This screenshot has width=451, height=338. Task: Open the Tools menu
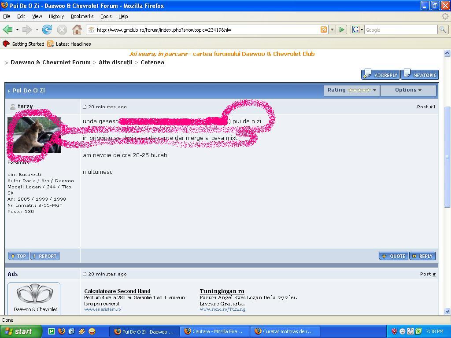click(x=106, y=16)
